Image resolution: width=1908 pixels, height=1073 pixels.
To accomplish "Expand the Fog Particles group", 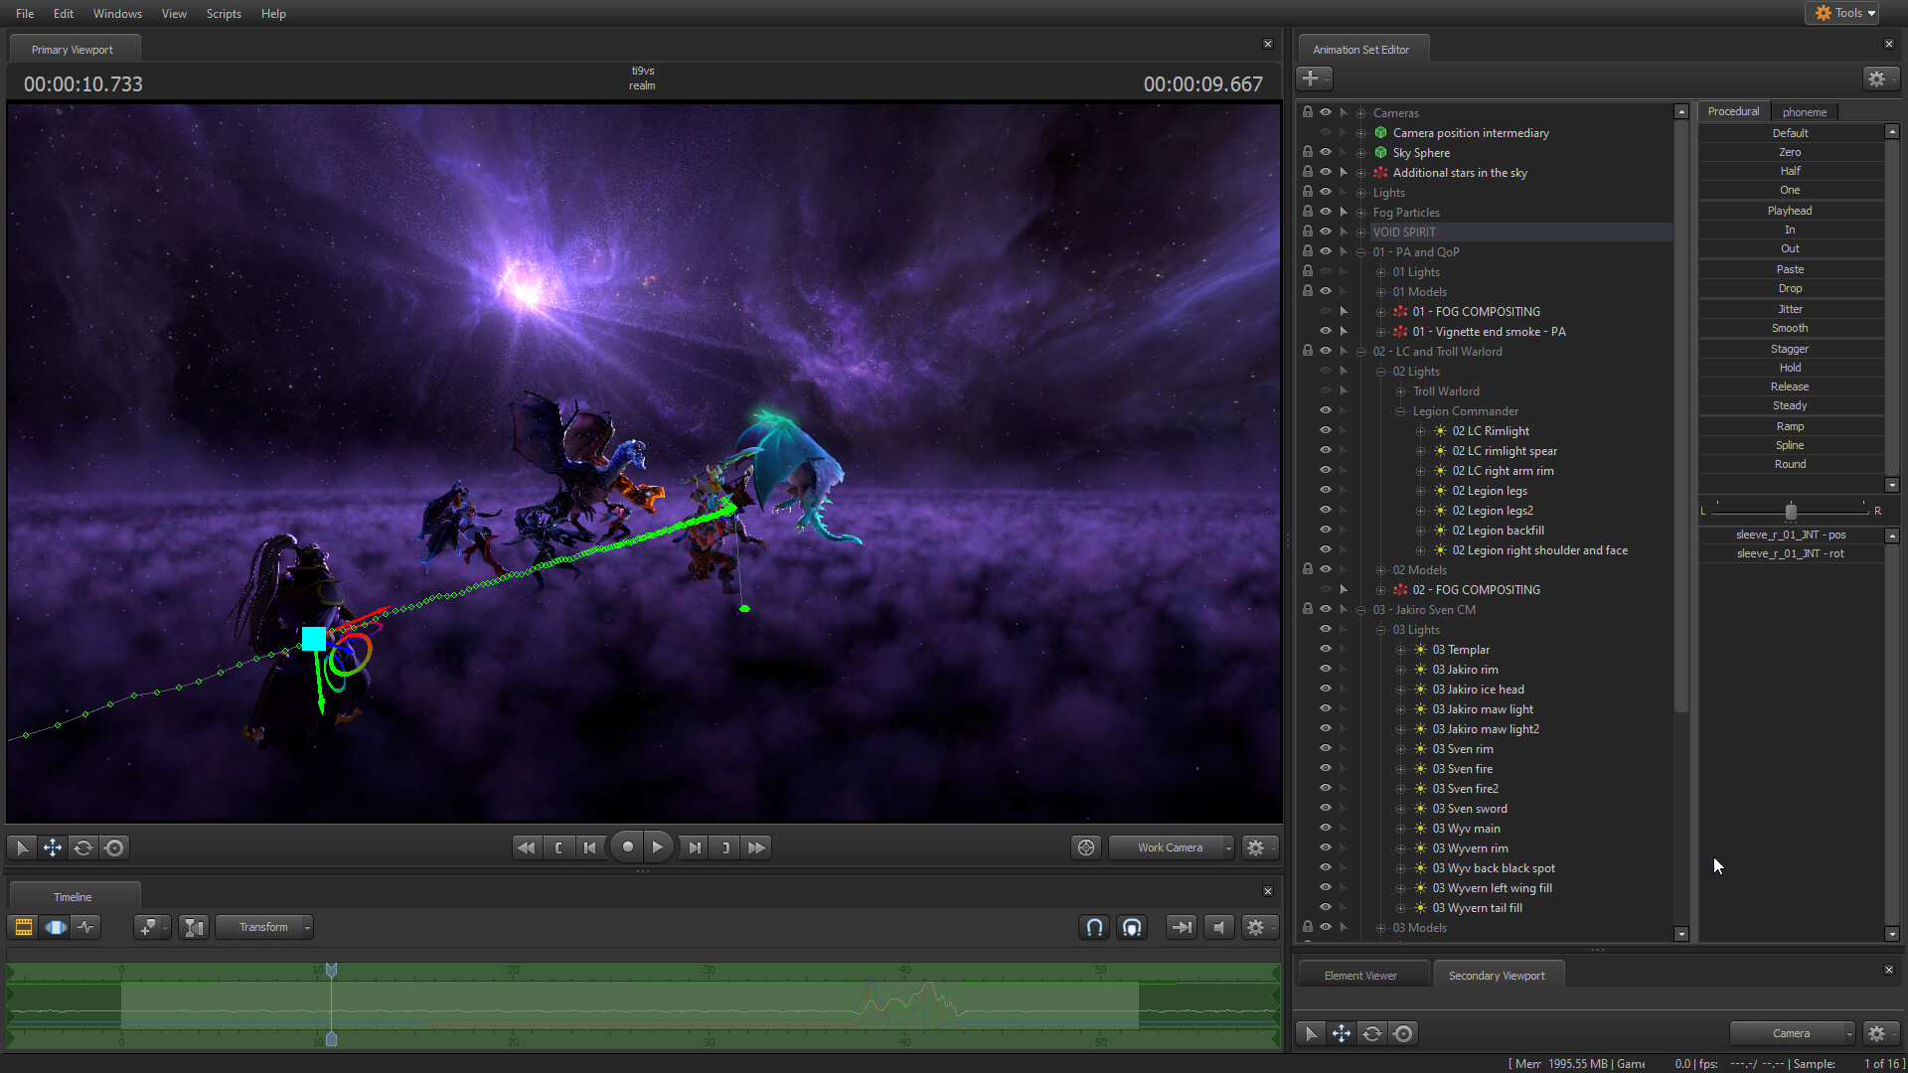I will click(x=1361, y=213).
